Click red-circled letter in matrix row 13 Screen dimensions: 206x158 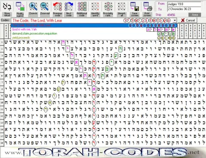point(94,122)
